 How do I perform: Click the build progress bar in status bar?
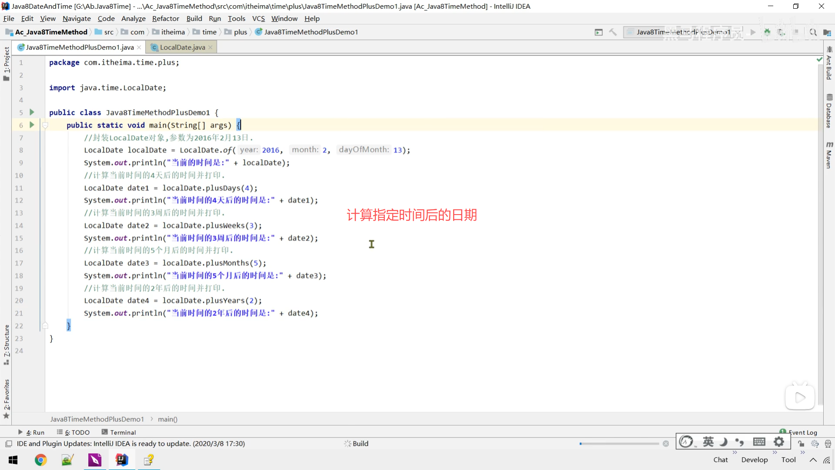(x=619, y=444)
